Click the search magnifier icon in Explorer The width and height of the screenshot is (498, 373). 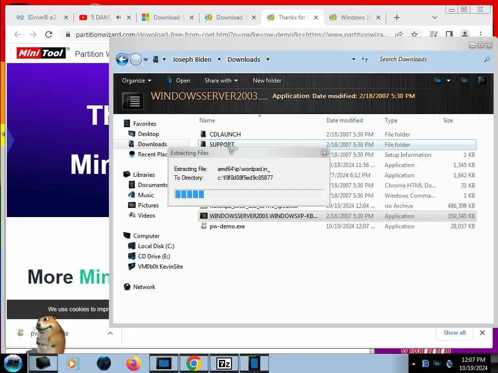486,59
